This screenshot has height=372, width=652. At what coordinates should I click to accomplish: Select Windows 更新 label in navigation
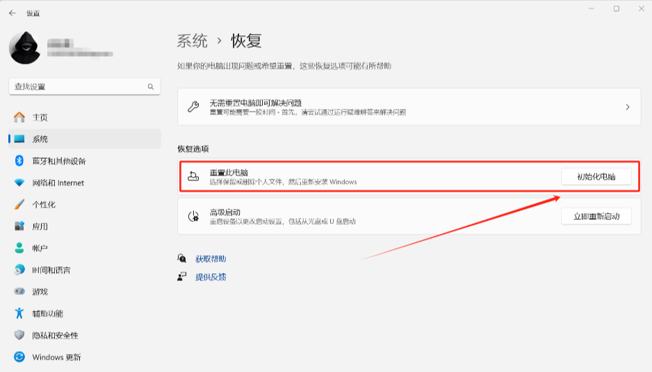[x=56, y=357]
